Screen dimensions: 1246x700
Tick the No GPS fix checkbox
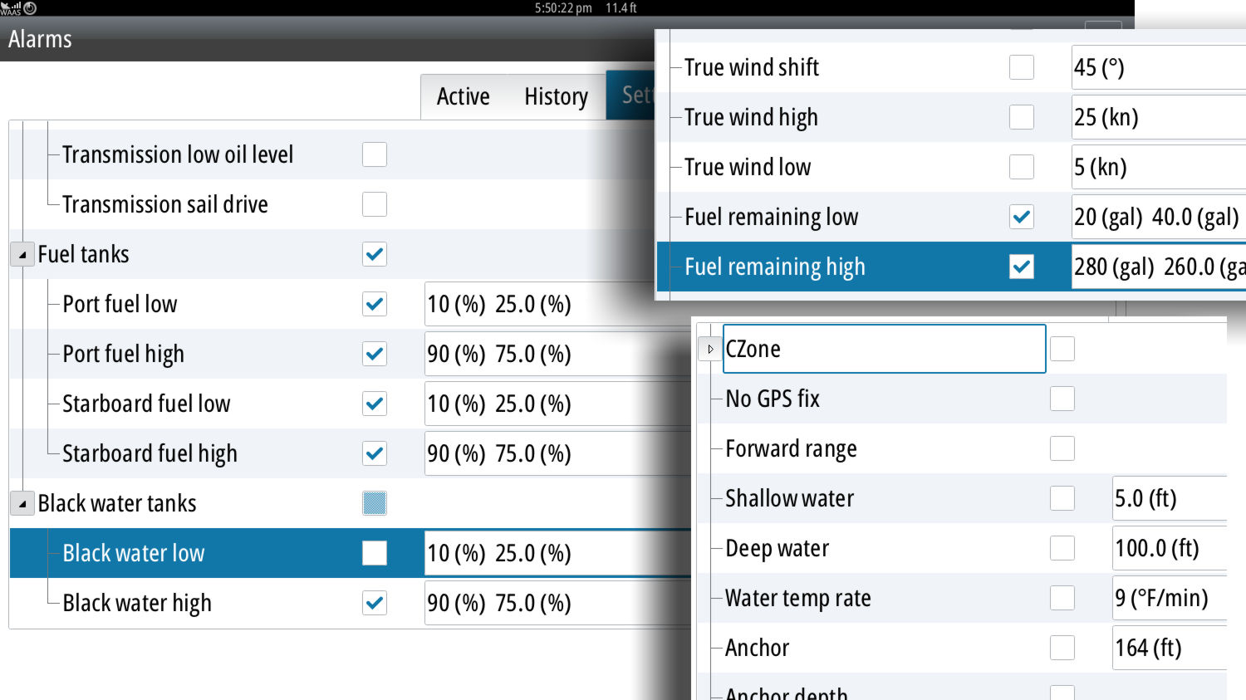pos(1062,399)
